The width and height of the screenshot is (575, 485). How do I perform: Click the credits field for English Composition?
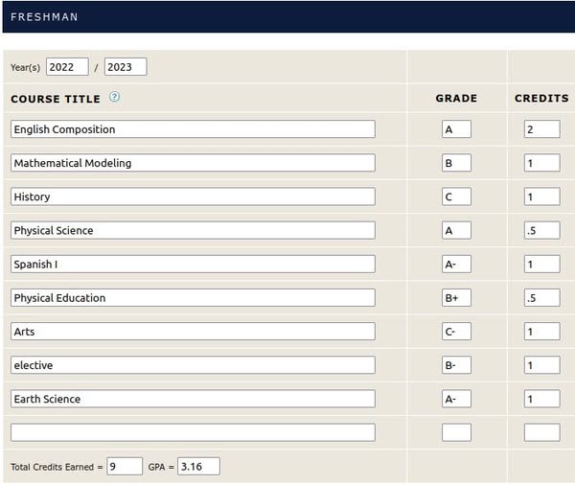pos(541,129)
